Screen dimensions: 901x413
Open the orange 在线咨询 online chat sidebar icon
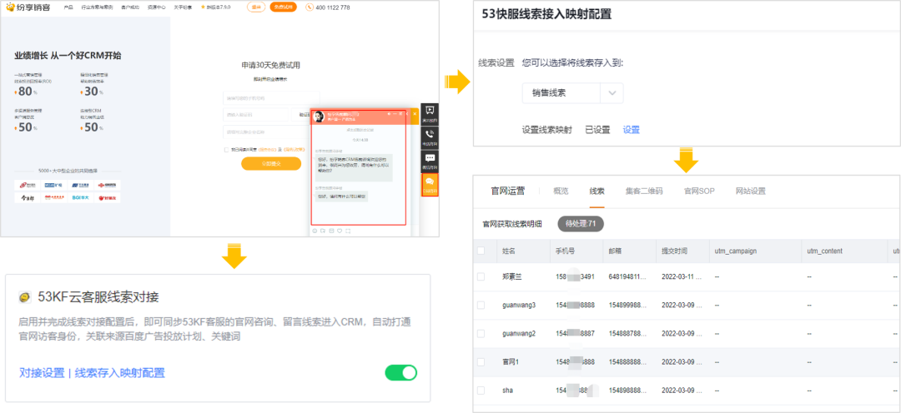430,185
